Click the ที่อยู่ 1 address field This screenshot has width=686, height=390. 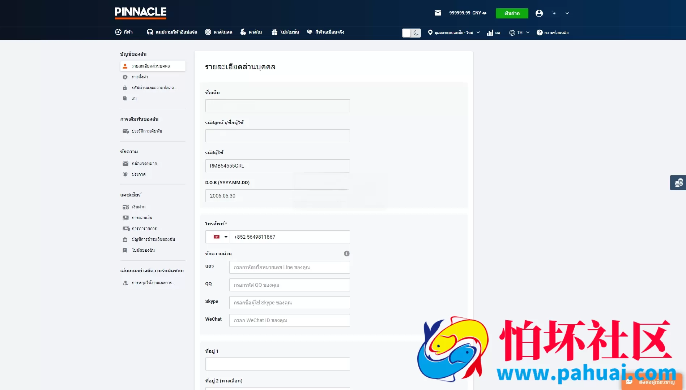click(277, 364)
